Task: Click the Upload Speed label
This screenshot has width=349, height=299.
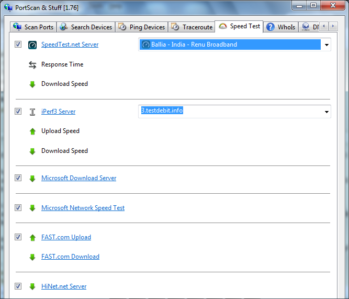Action: [x=60, y=131]
